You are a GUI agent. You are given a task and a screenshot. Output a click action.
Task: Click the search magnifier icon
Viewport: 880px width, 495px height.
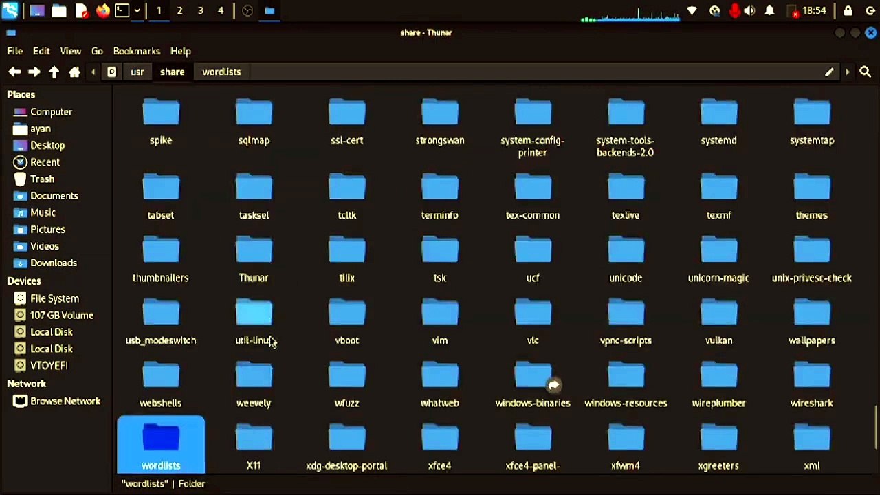click(x=865, y=71)
